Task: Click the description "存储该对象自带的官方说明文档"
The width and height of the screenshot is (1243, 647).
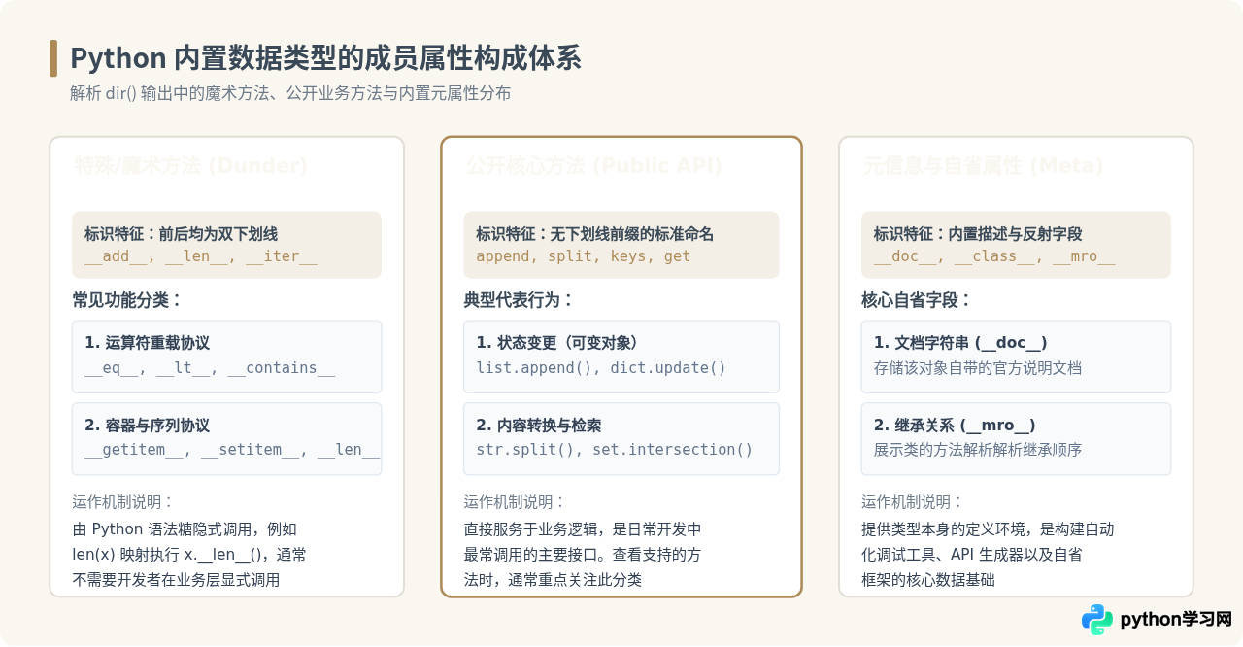Action: click(x=978, y=368)
